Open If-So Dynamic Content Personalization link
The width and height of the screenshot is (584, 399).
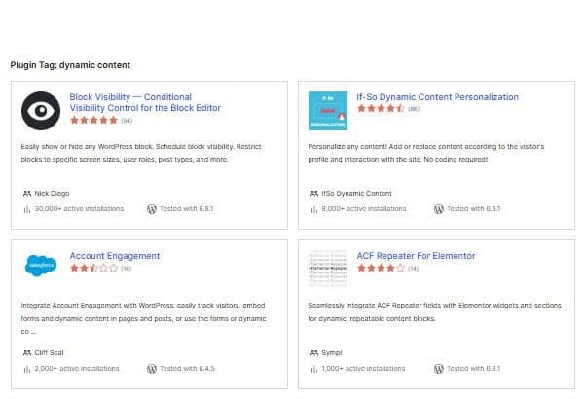[437, 97]
